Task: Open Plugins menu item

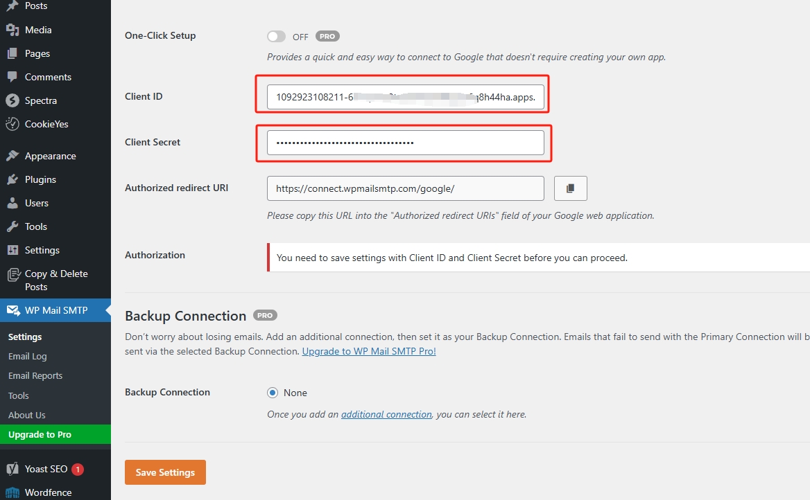Action: point(55,179)
